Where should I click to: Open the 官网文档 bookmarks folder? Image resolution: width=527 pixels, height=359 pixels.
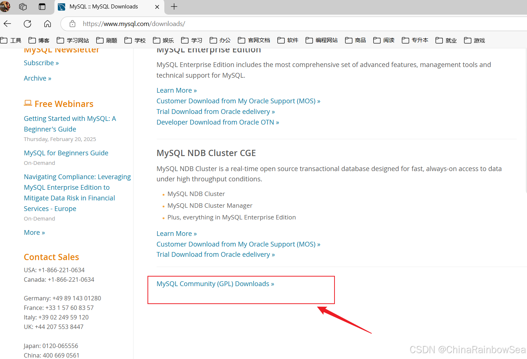[x=254, y=40]
